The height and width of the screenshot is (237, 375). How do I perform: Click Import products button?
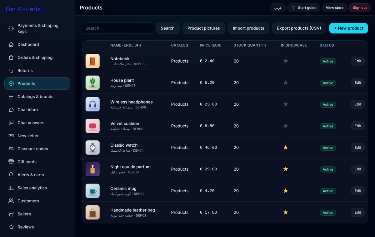248,28
